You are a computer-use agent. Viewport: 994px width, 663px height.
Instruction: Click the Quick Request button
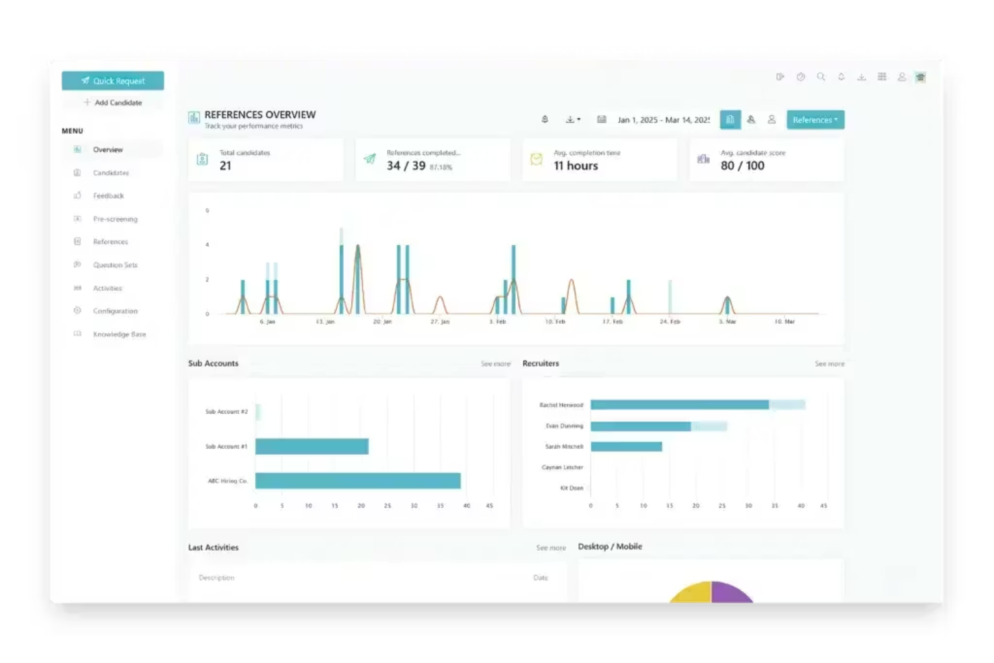(x=112, y=81)
